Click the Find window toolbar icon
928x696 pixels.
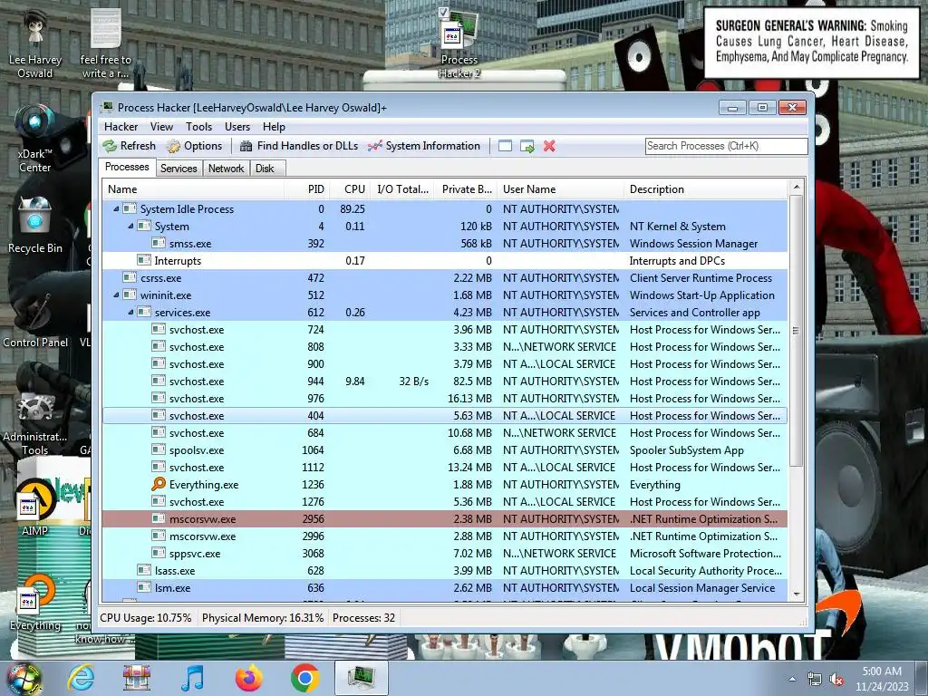click(x=505, y=146)
